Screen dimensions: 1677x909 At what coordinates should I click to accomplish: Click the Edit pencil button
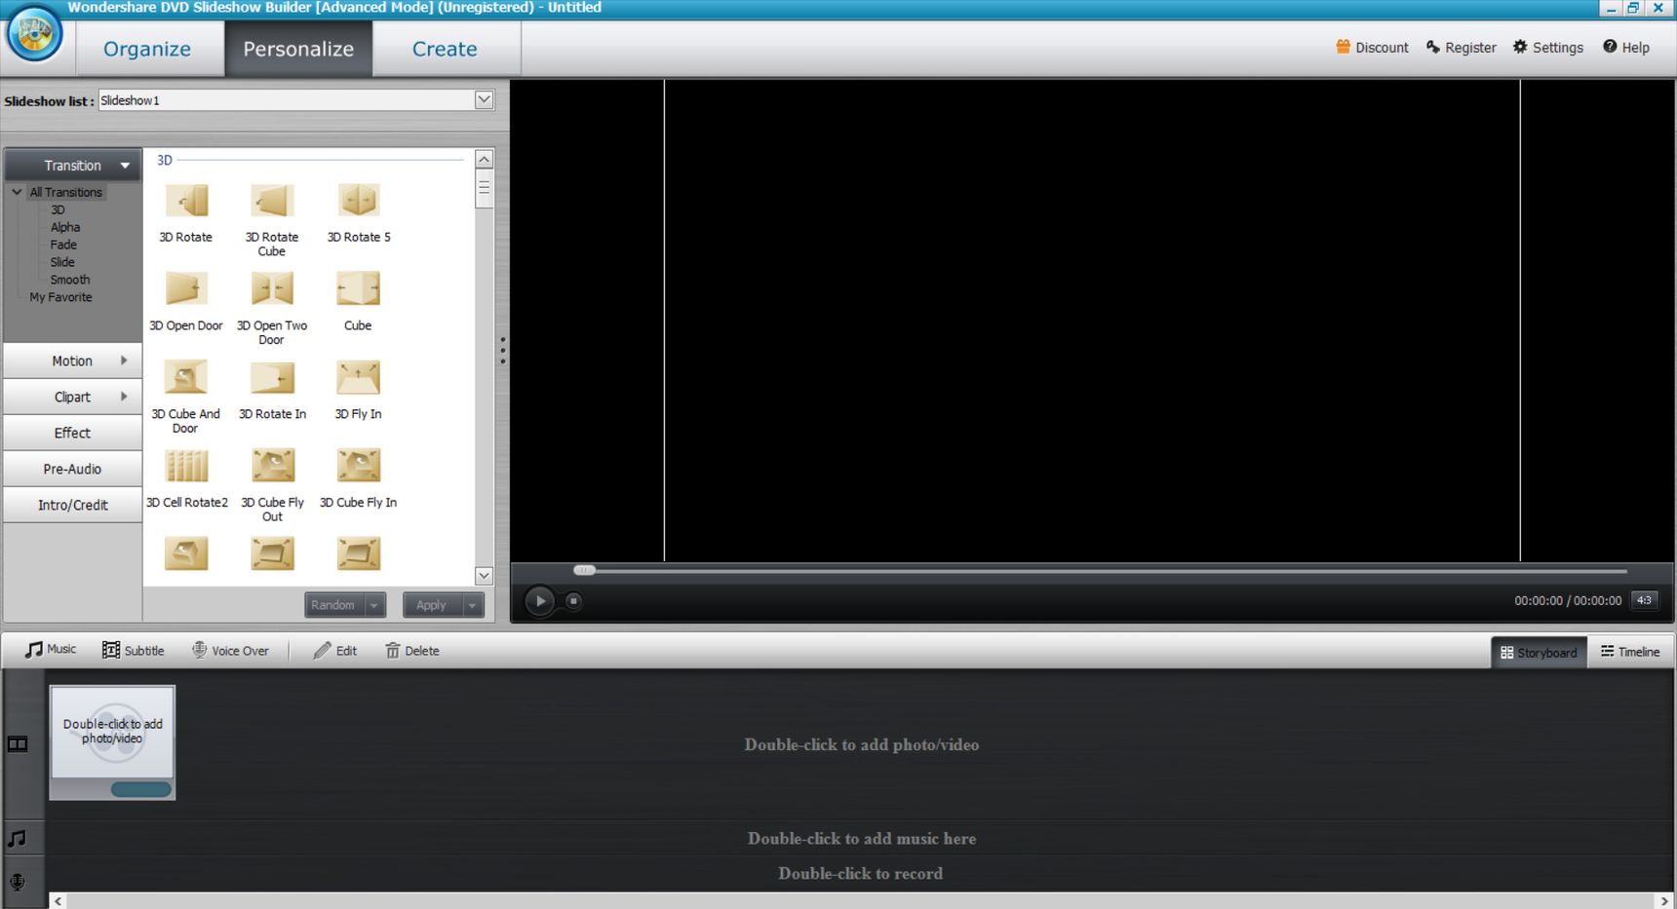[335, 650]
